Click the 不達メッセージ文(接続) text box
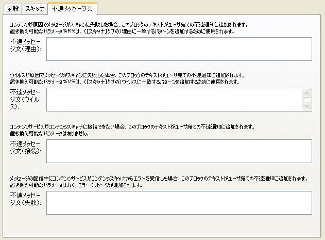325x240 pixels. [x=179, y=151]
